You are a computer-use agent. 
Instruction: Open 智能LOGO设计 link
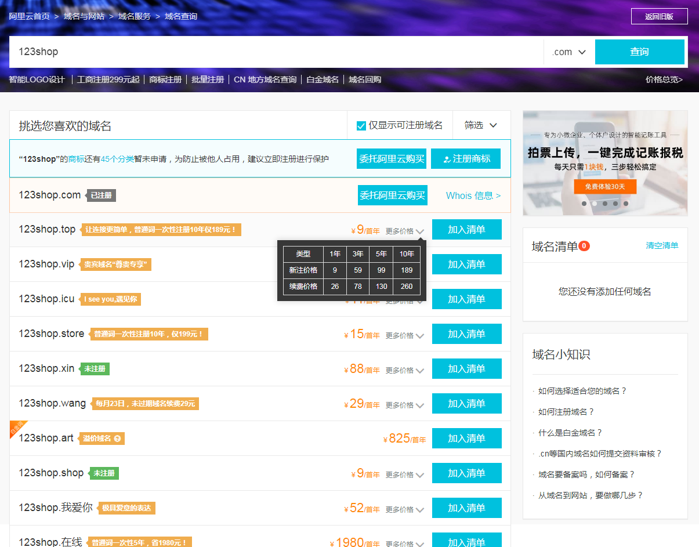[x=37, y=79]
